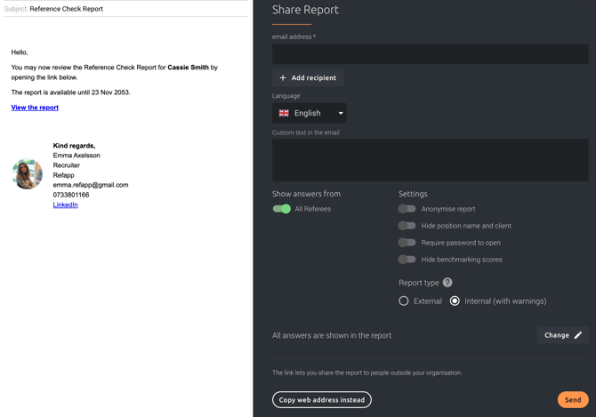Click the 'Kind regards,' text
The height and width of the screenshot is (417, 596).
pyautogui.click(x=74, y=146)
